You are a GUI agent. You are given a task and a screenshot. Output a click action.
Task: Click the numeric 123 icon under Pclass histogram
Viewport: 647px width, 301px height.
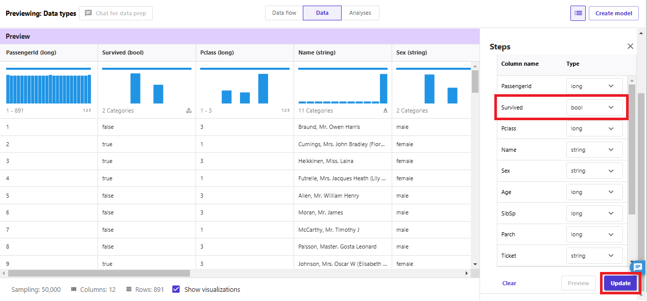285,111
